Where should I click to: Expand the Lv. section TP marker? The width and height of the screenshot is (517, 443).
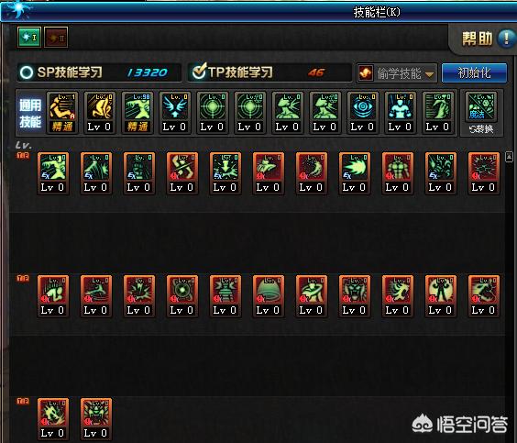click(x=23, y=156)
